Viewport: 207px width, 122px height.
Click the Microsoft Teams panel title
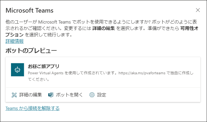pyautogui.click(x=29, y=10)
